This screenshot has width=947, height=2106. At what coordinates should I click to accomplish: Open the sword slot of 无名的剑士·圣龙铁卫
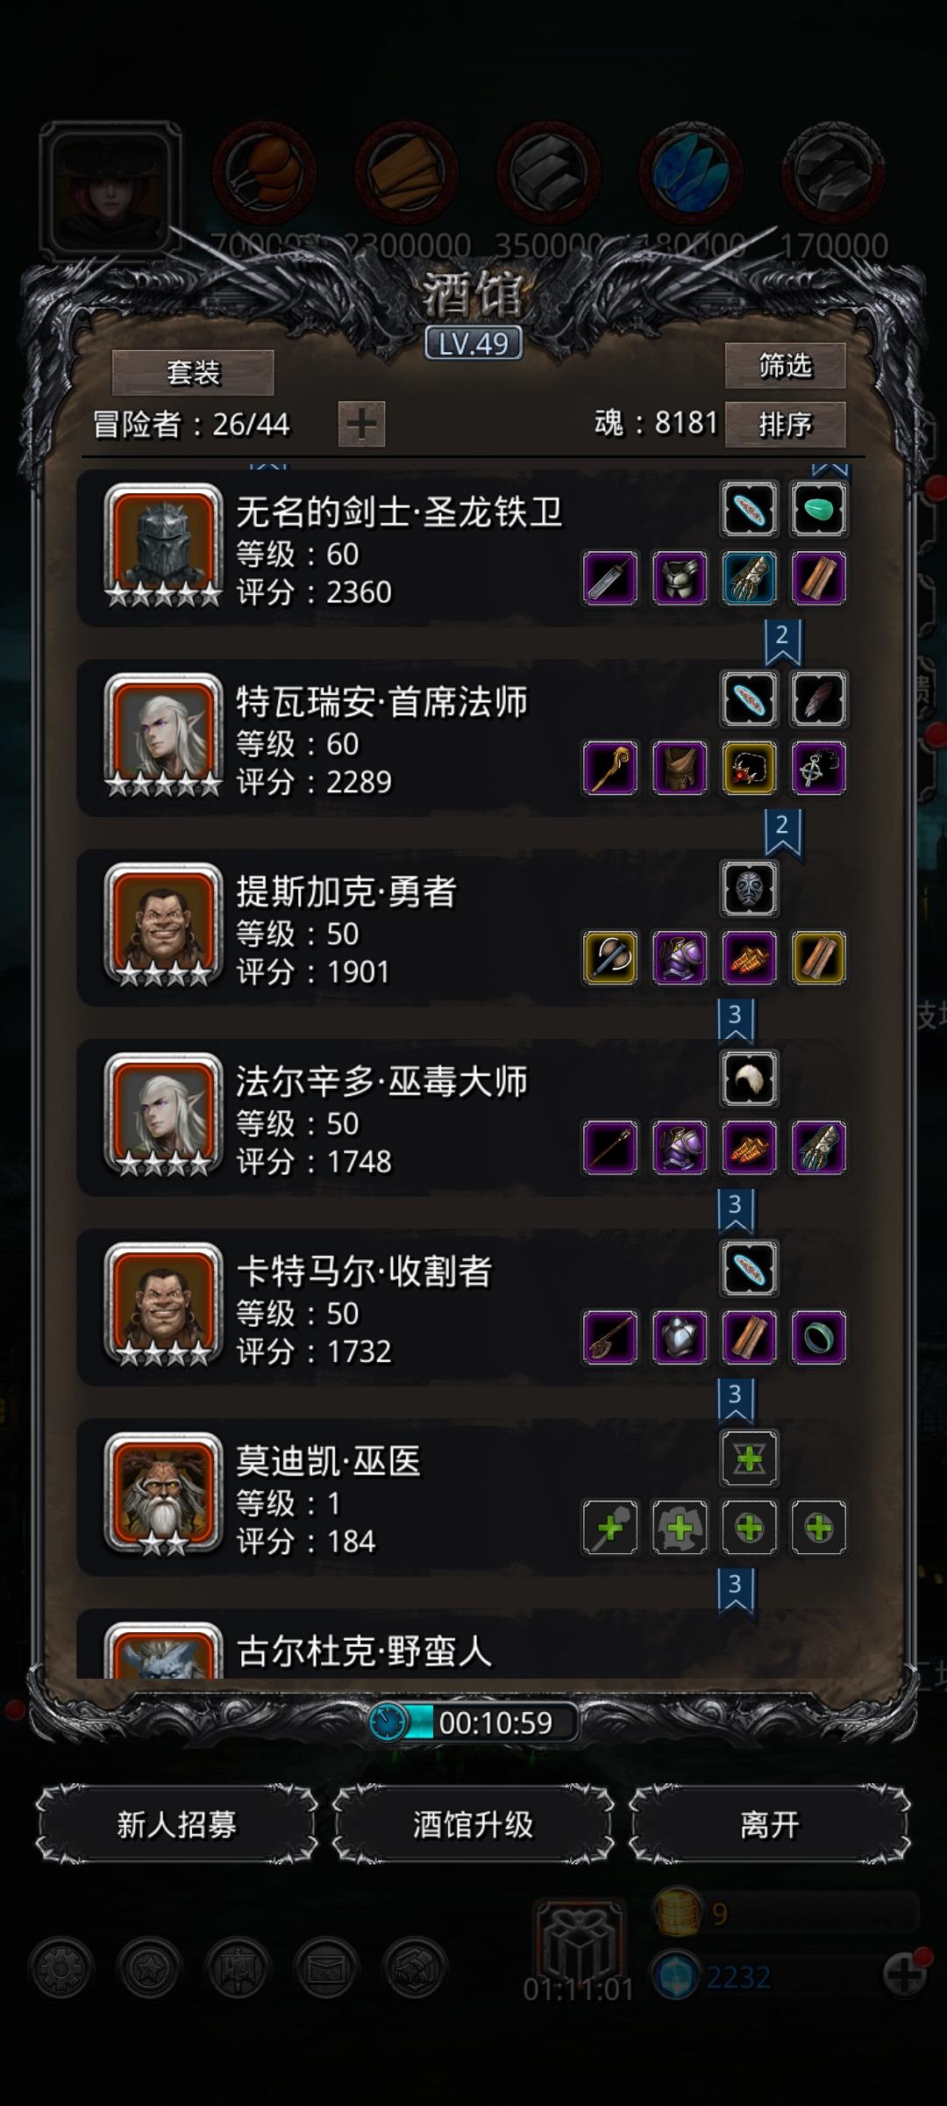coord(610,578)
